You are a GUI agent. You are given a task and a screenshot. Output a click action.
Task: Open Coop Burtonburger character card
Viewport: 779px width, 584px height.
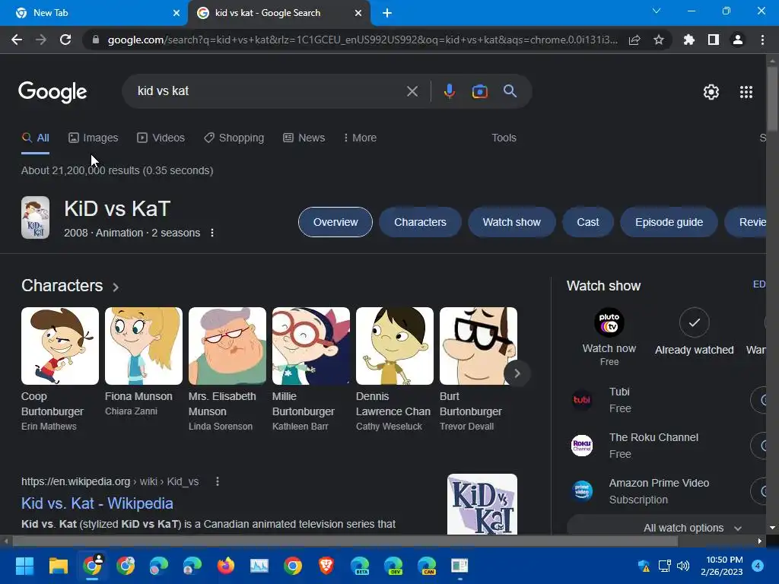[x=60, y=369]
